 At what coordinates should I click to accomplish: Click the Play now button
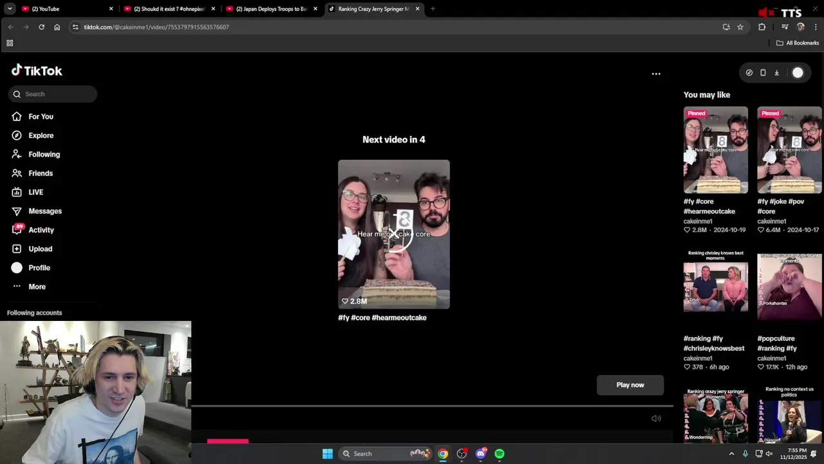pos(630,385)
